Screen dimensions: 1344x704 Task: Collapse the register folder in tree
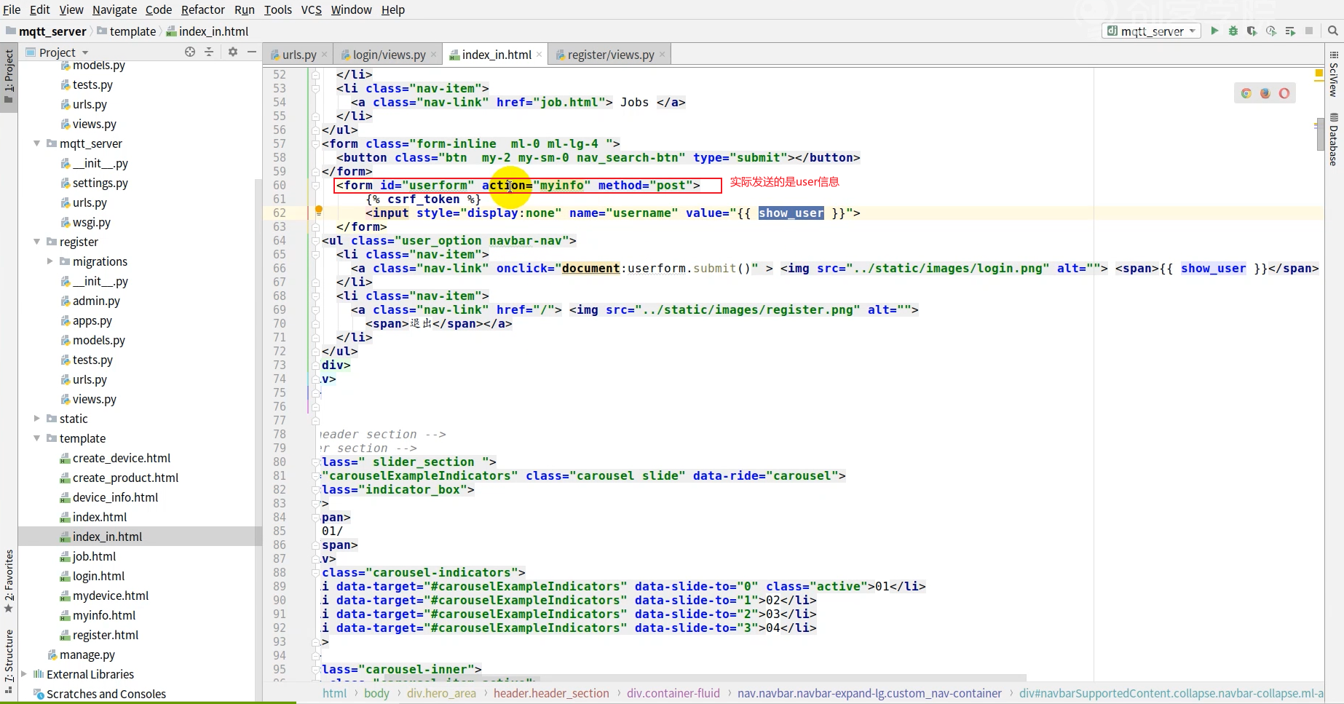pyautogui.click(x=36, y=242)
